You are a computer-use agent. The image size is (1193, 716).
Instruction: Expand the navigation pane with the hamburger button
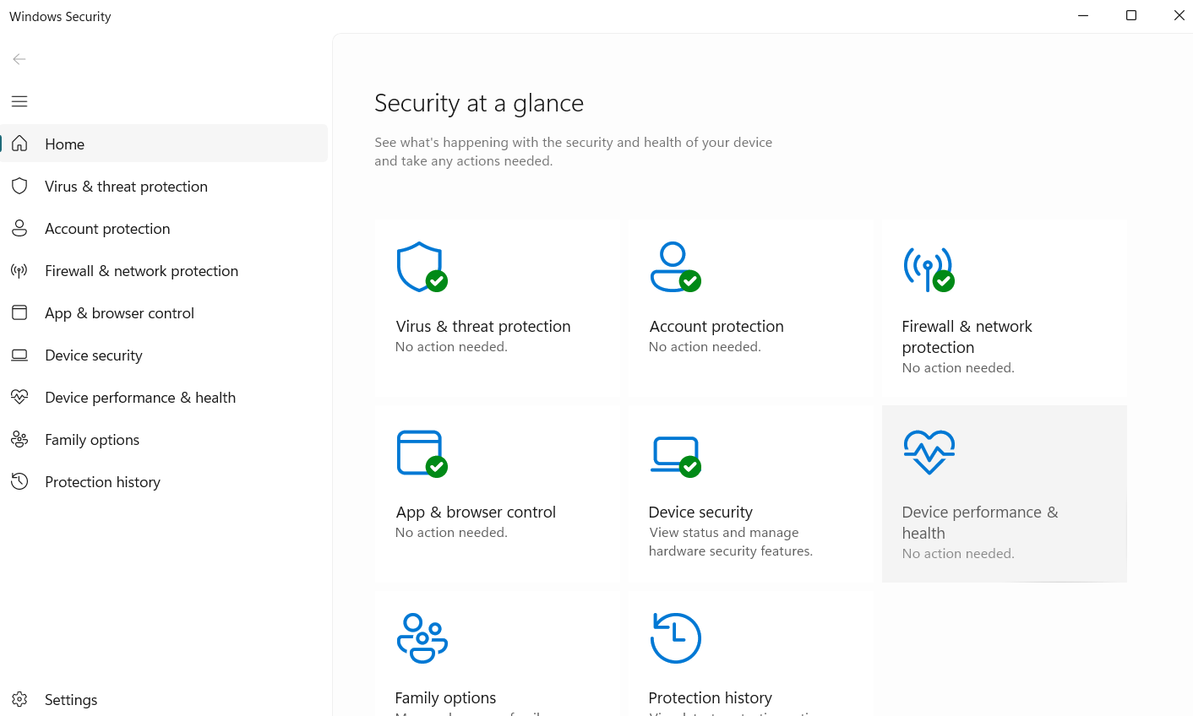coord(19,101)
